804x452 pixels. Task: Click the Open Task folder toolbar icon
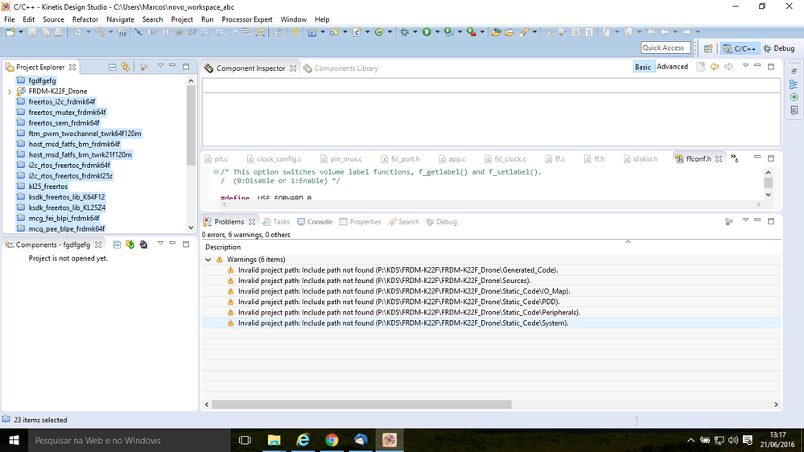tap(509, 32)
